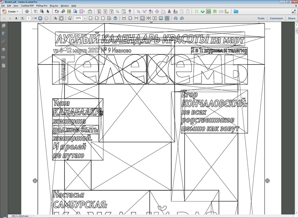Image resolution: width=298 pixels, height=218 pixels.
Task: Click the binoculars printer search icon
Action: [63, 11]
